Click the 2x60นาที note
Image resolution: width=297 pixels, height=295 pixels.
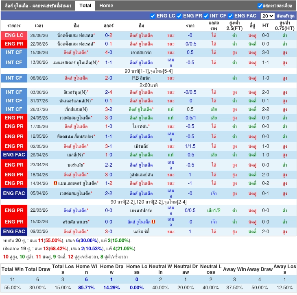click(148, 85)
